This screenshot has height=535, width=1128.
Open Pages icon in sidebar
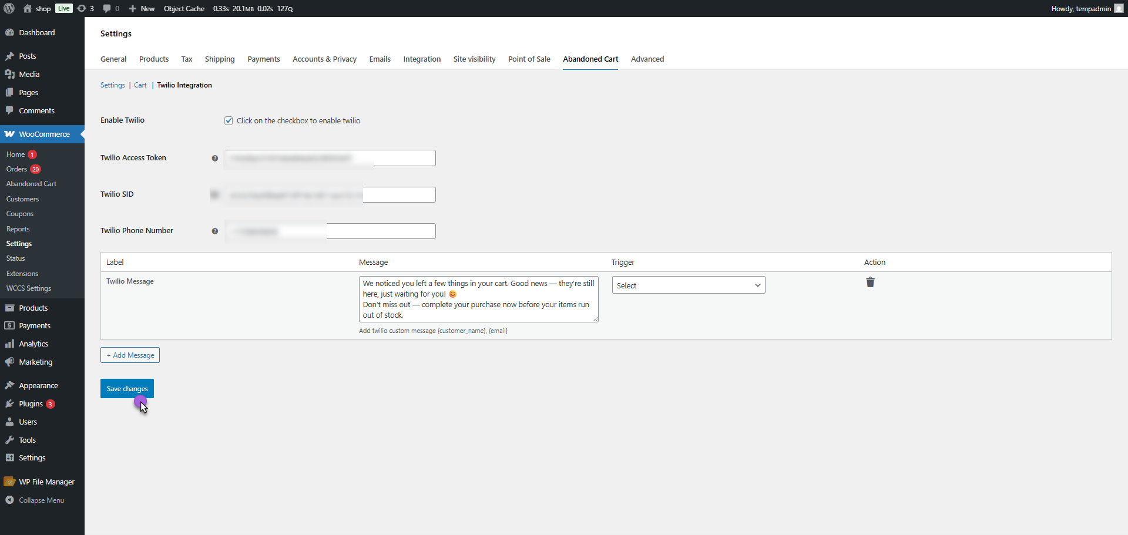pos(9,92)
